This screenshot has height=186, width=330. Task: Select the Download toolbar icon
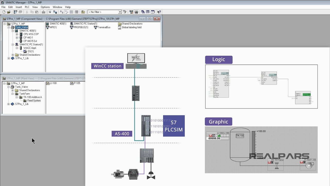pyautogui.click(x=44, y=12)
